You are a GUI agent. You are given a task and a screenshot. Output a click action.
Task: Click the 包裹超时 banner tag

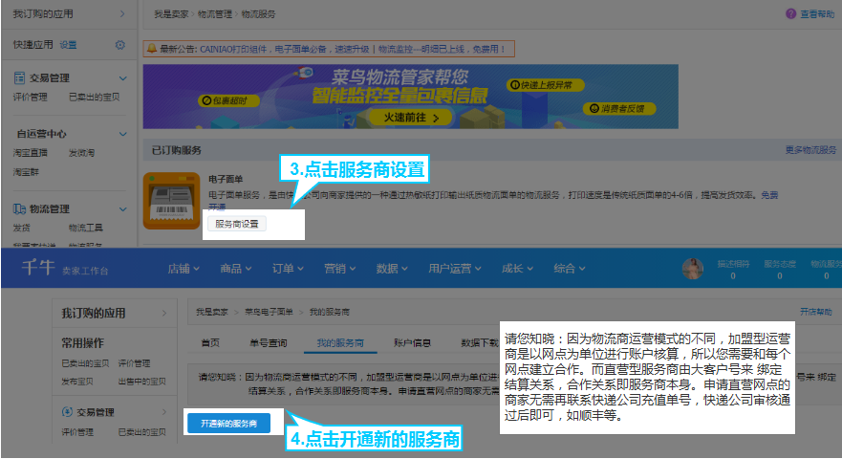[228, 100]
